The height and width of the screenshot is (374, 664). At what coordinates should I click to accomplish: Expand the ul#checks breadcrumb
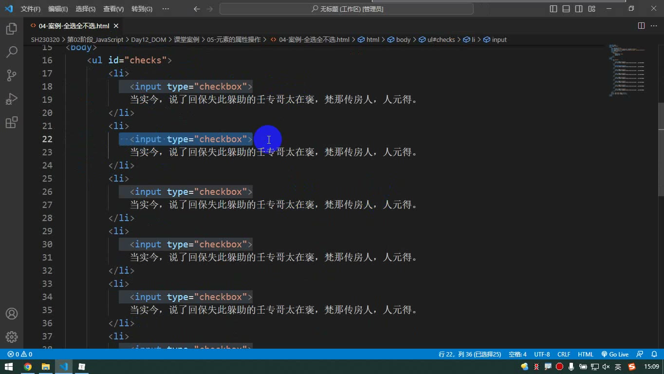(441, 39)
